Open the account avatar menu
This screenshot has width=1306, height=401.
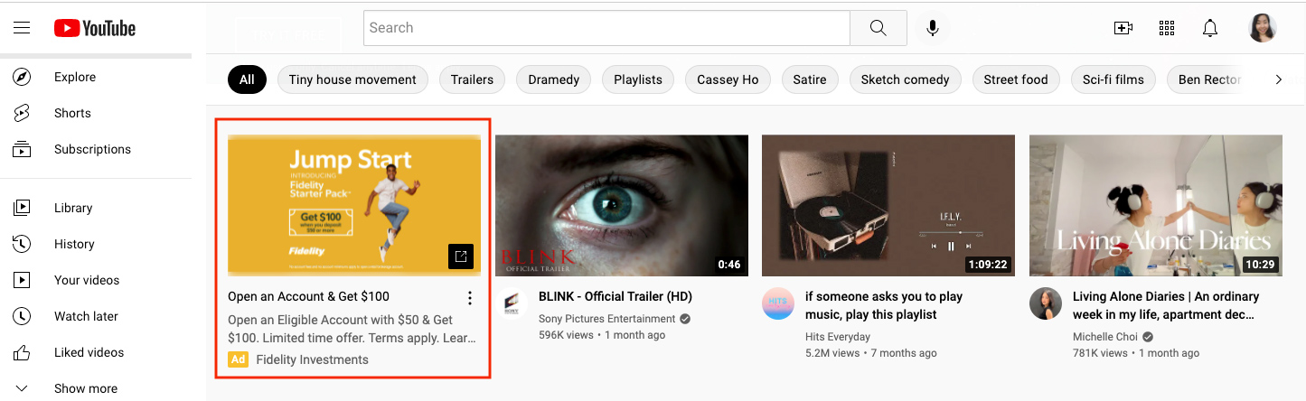click(x=1263, y=28)
